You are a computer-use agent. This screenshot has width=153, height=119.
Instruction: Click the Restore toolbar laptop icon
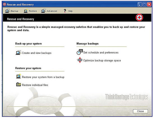[x=26, y=11]
